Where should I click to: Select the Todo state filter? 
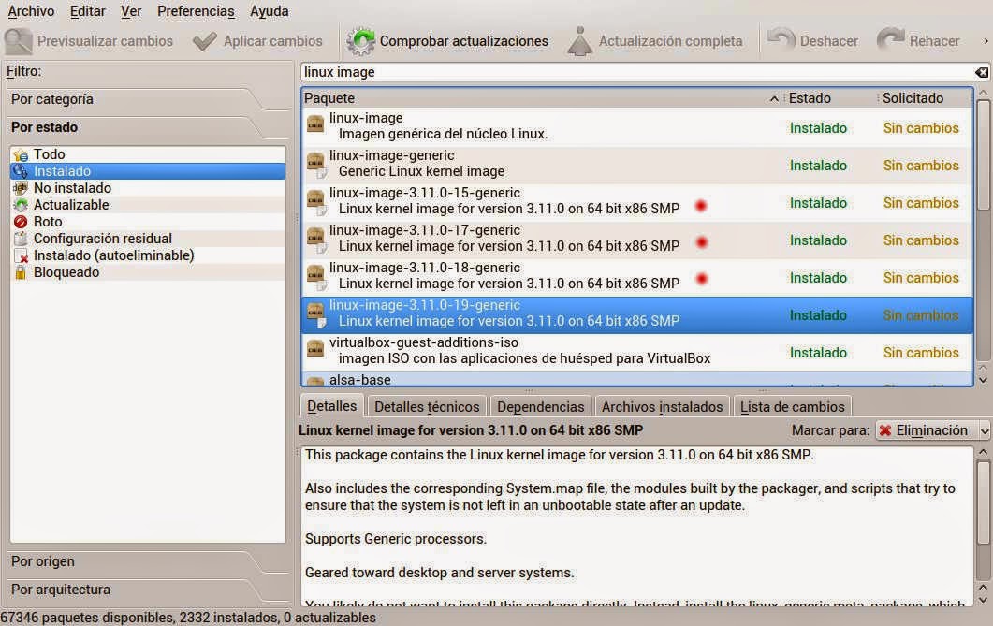[x=148, y=154]
